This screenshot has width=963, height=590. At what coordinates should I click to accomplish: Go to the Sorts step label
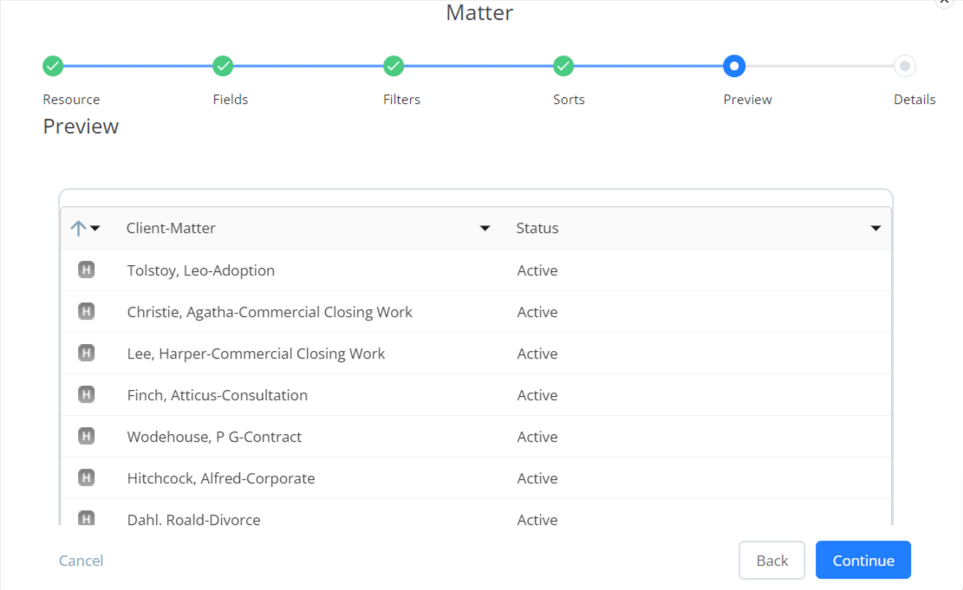point(569,100)
